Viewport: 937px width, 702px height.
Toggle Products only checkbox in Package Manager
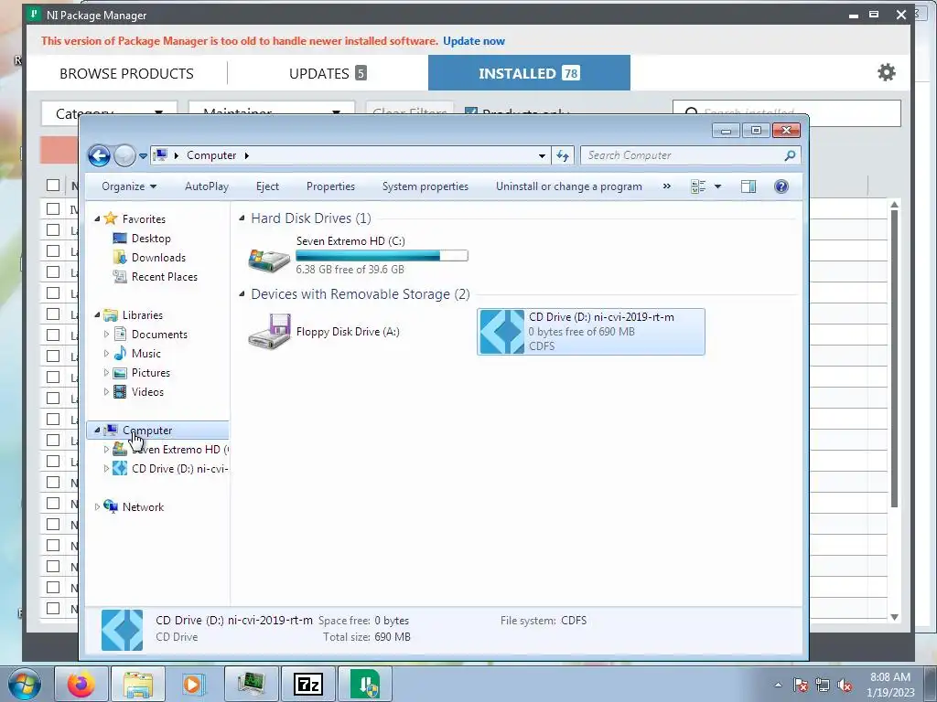471,112
